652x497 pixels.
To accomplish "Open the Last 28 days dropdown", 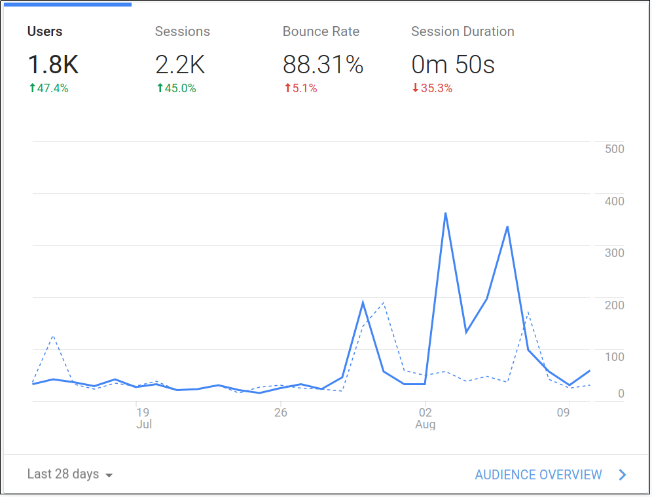I will (70, 474).
